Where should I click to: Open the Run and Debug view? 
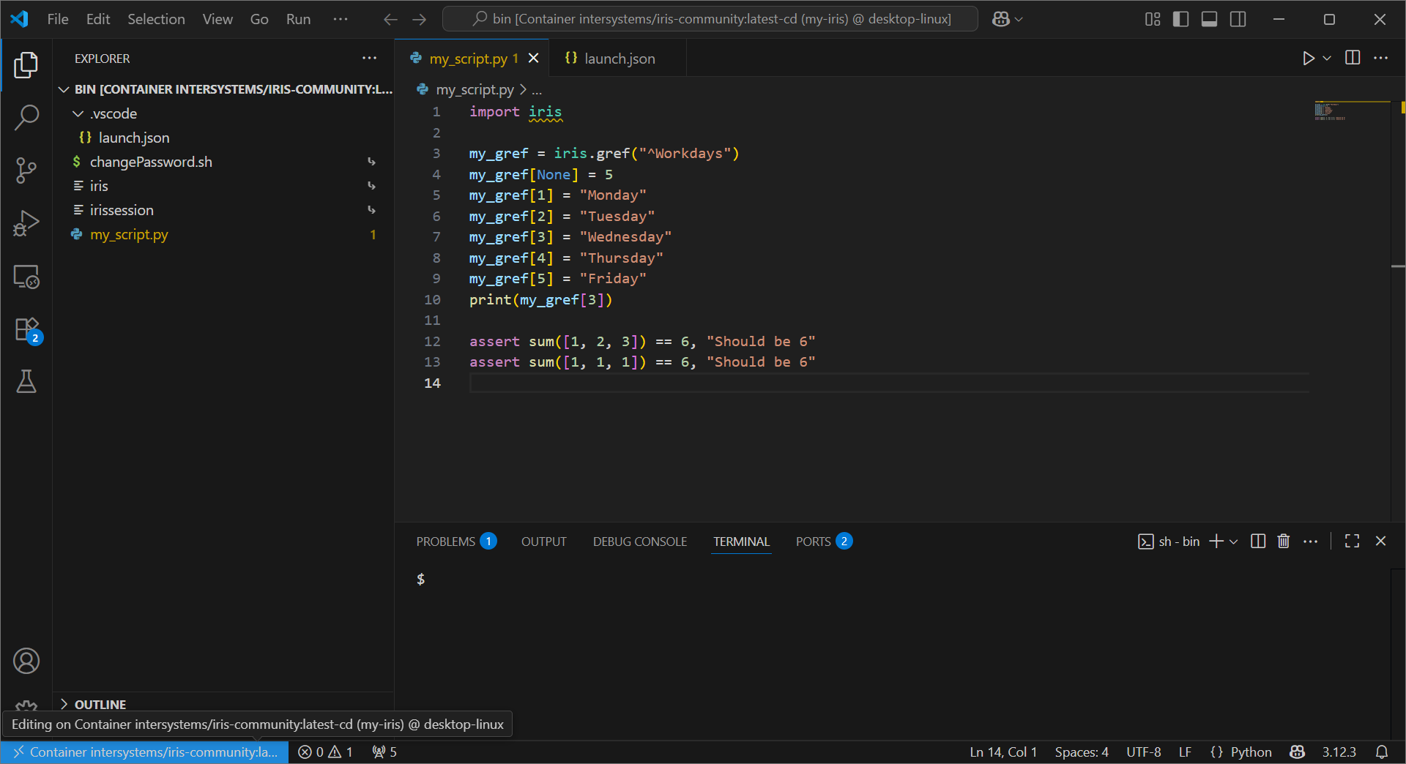26,223
